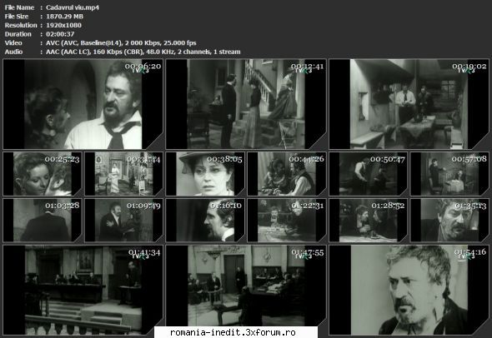View the thumbnail timestamped 01:03:28
The height and width of the screenshot is (338, 492).
[x=43, y=221]
